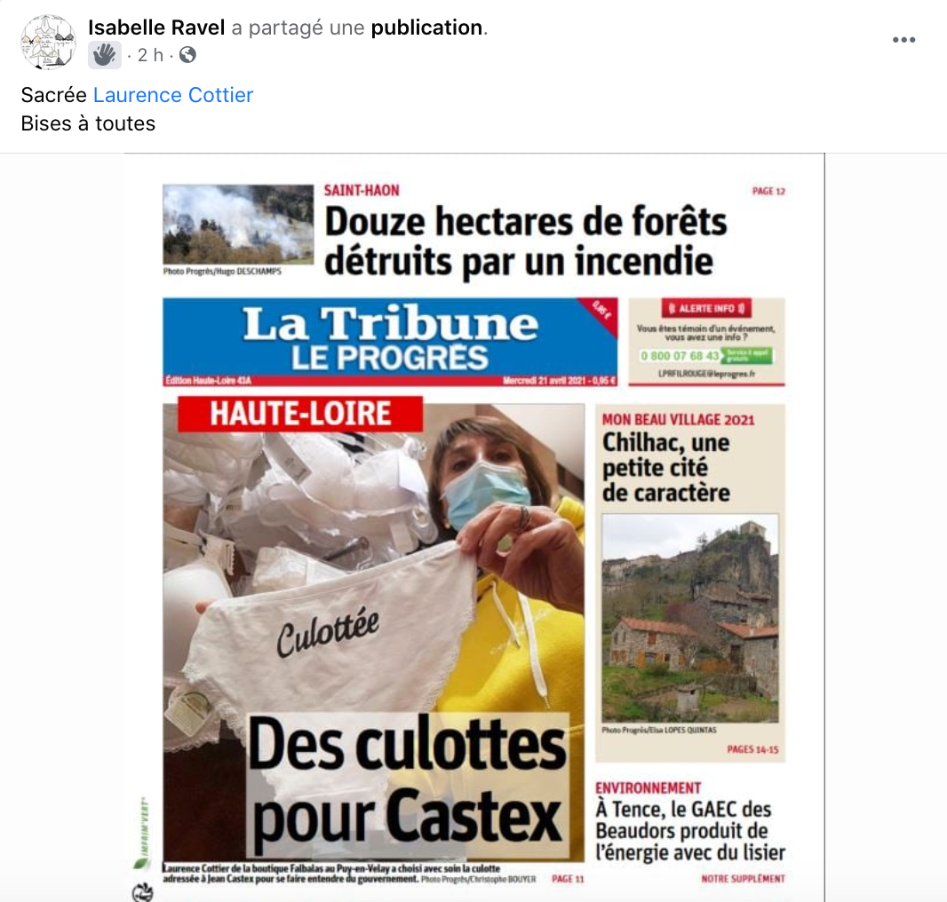The width and height of the screenshot is (947, 902).
Task: Follow the shared 'publication' link
Action: [x=426, y=28]
